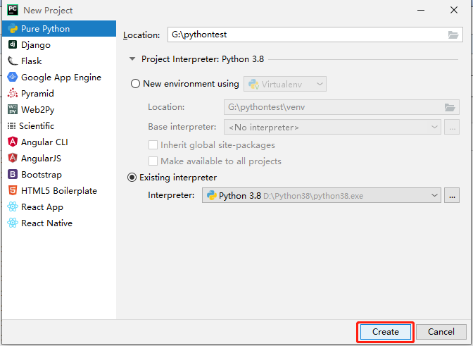Select the Pure Python project type
The image size is (473, 346).
(x=45, y=29)
